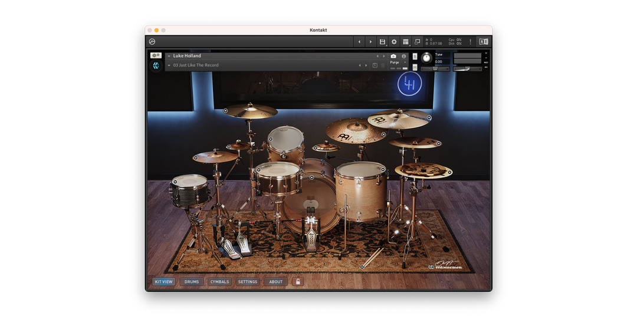
Task: Open Kontakt options gear icon
Action: tap(394, 42)
